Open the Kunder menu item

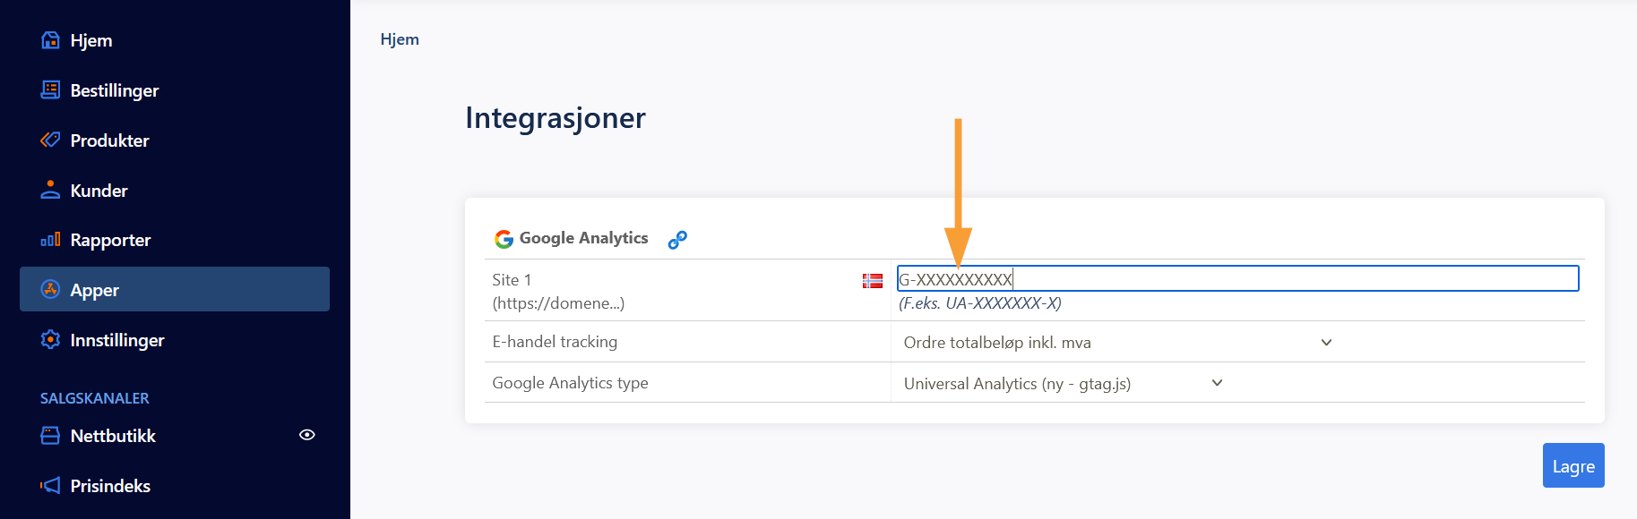[99, 191]
